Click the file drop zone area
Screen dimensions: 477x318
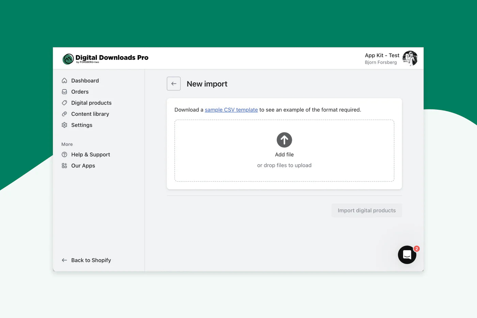284,151
